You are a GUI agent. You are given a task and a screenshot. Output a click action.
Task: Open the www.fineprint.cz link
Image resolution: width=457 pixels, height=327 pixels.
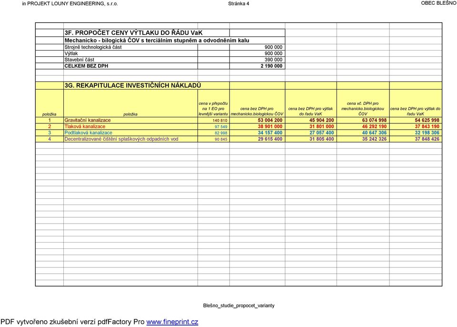pyautogui.click(x=172, y=322)
